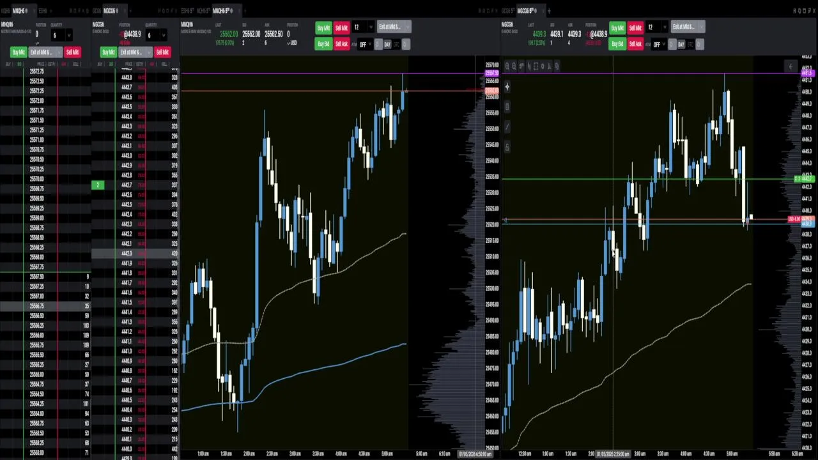
Task: Click Buy Mkt in the MNQH6 DOM
Action: point(19,52)
